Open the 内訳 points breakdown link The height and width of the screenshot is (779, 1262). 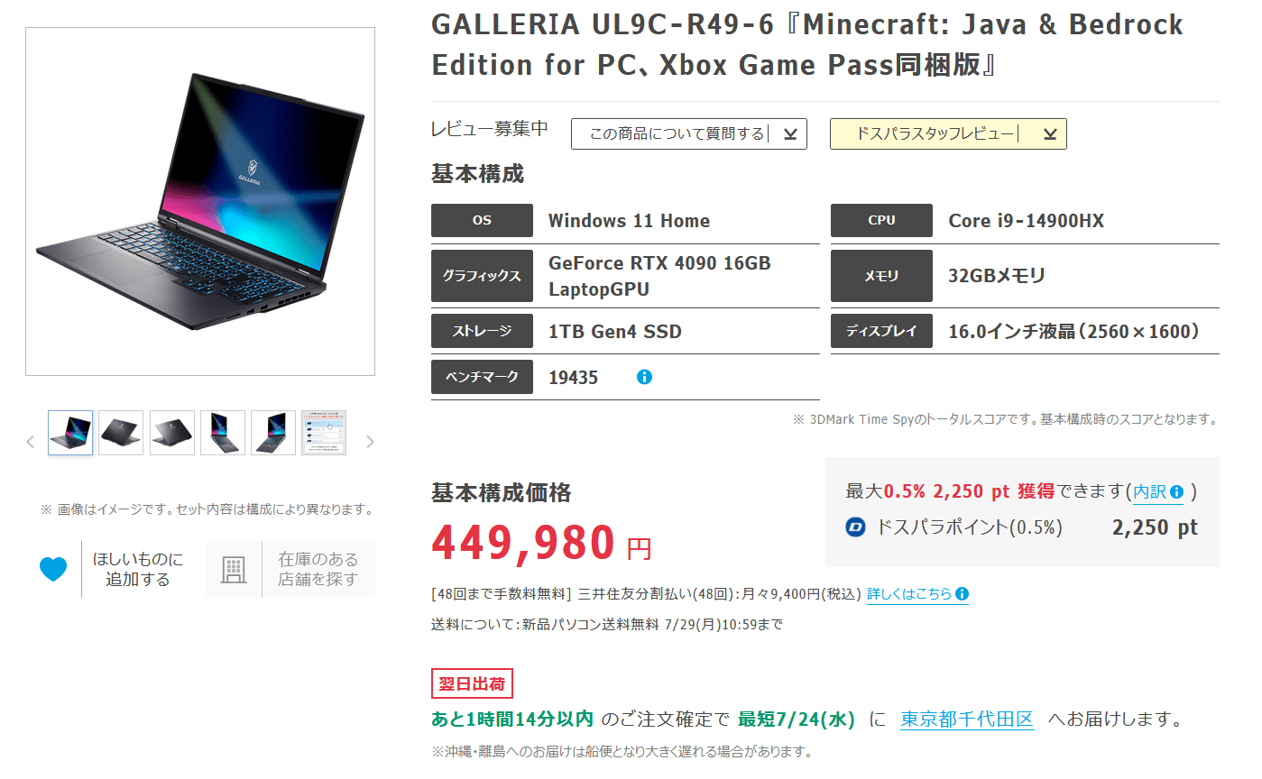click(1150, 492)
